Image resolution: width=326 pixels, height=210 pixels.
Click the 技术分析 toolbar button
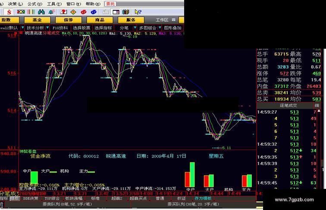[x=35, y=28]
